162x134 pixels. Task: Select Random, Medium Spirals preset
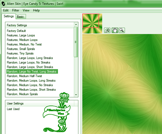coord(22,94)
